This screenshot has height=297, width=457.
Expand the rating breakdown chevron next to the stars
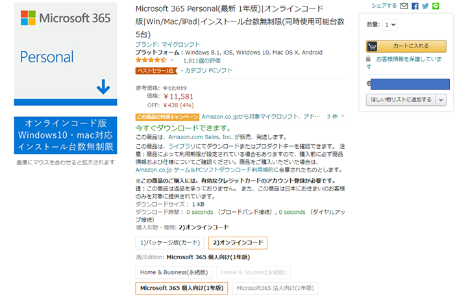pos(172,60)
